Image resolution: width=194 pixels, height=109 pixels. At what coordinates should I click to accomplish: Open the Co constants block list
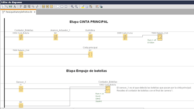[x=43, y=7]
